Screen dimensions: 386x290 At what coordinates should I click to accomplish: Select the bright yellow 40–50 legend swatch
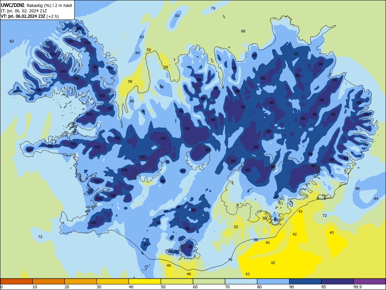click(145, 281)
